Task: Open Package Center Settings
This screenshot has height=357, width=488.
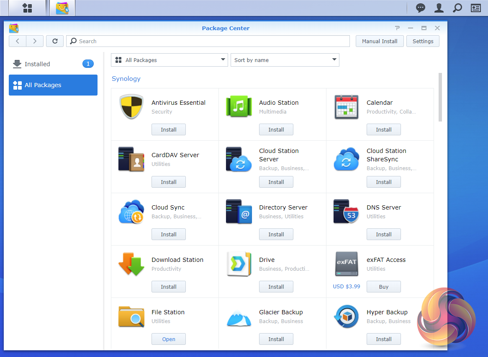Action: point(423,41)
